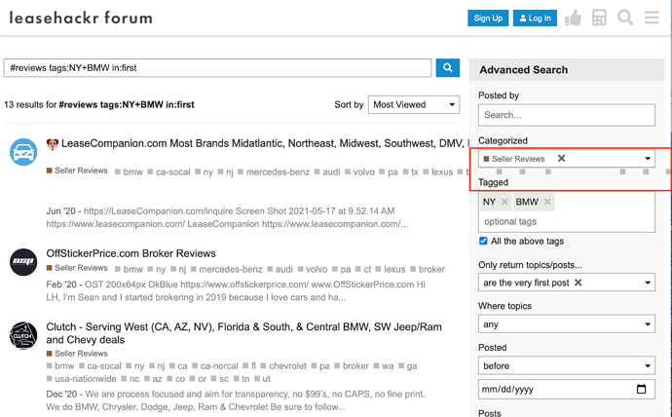
Task: Toggle All the above tags checkbox
Action: [483, 241]
